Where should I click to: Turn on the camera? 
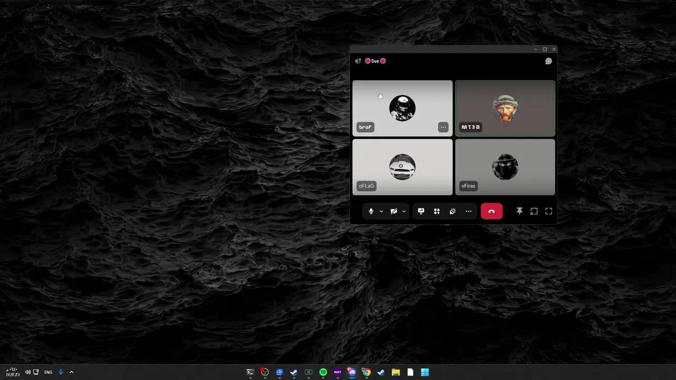(393, 211)
